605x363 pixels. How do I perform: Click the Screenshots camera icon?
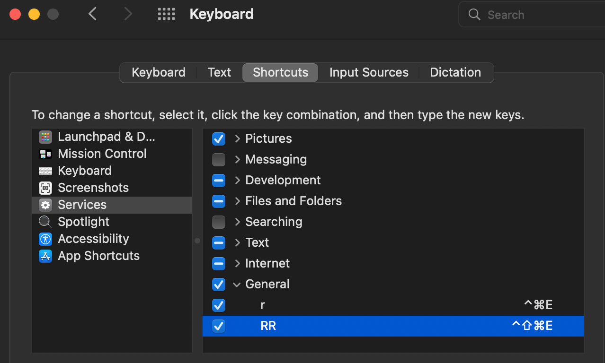coord(45,188)
